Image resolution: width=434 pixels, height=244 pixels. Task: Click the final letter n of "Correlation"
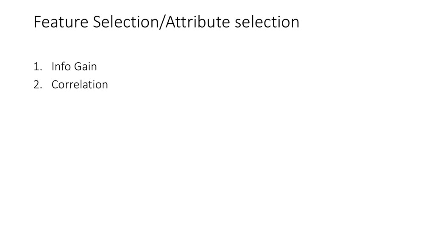(105, 86)
